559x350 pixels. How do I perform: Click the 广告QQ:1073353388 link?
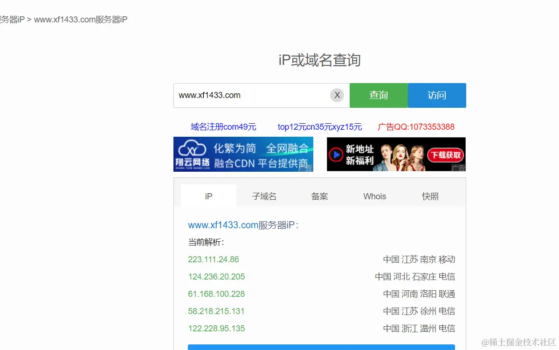(x=416, y=126)
